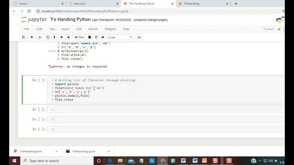Insert a cell below with plus icon
This screenshot has width=294, height=165.
coord(32,37)
